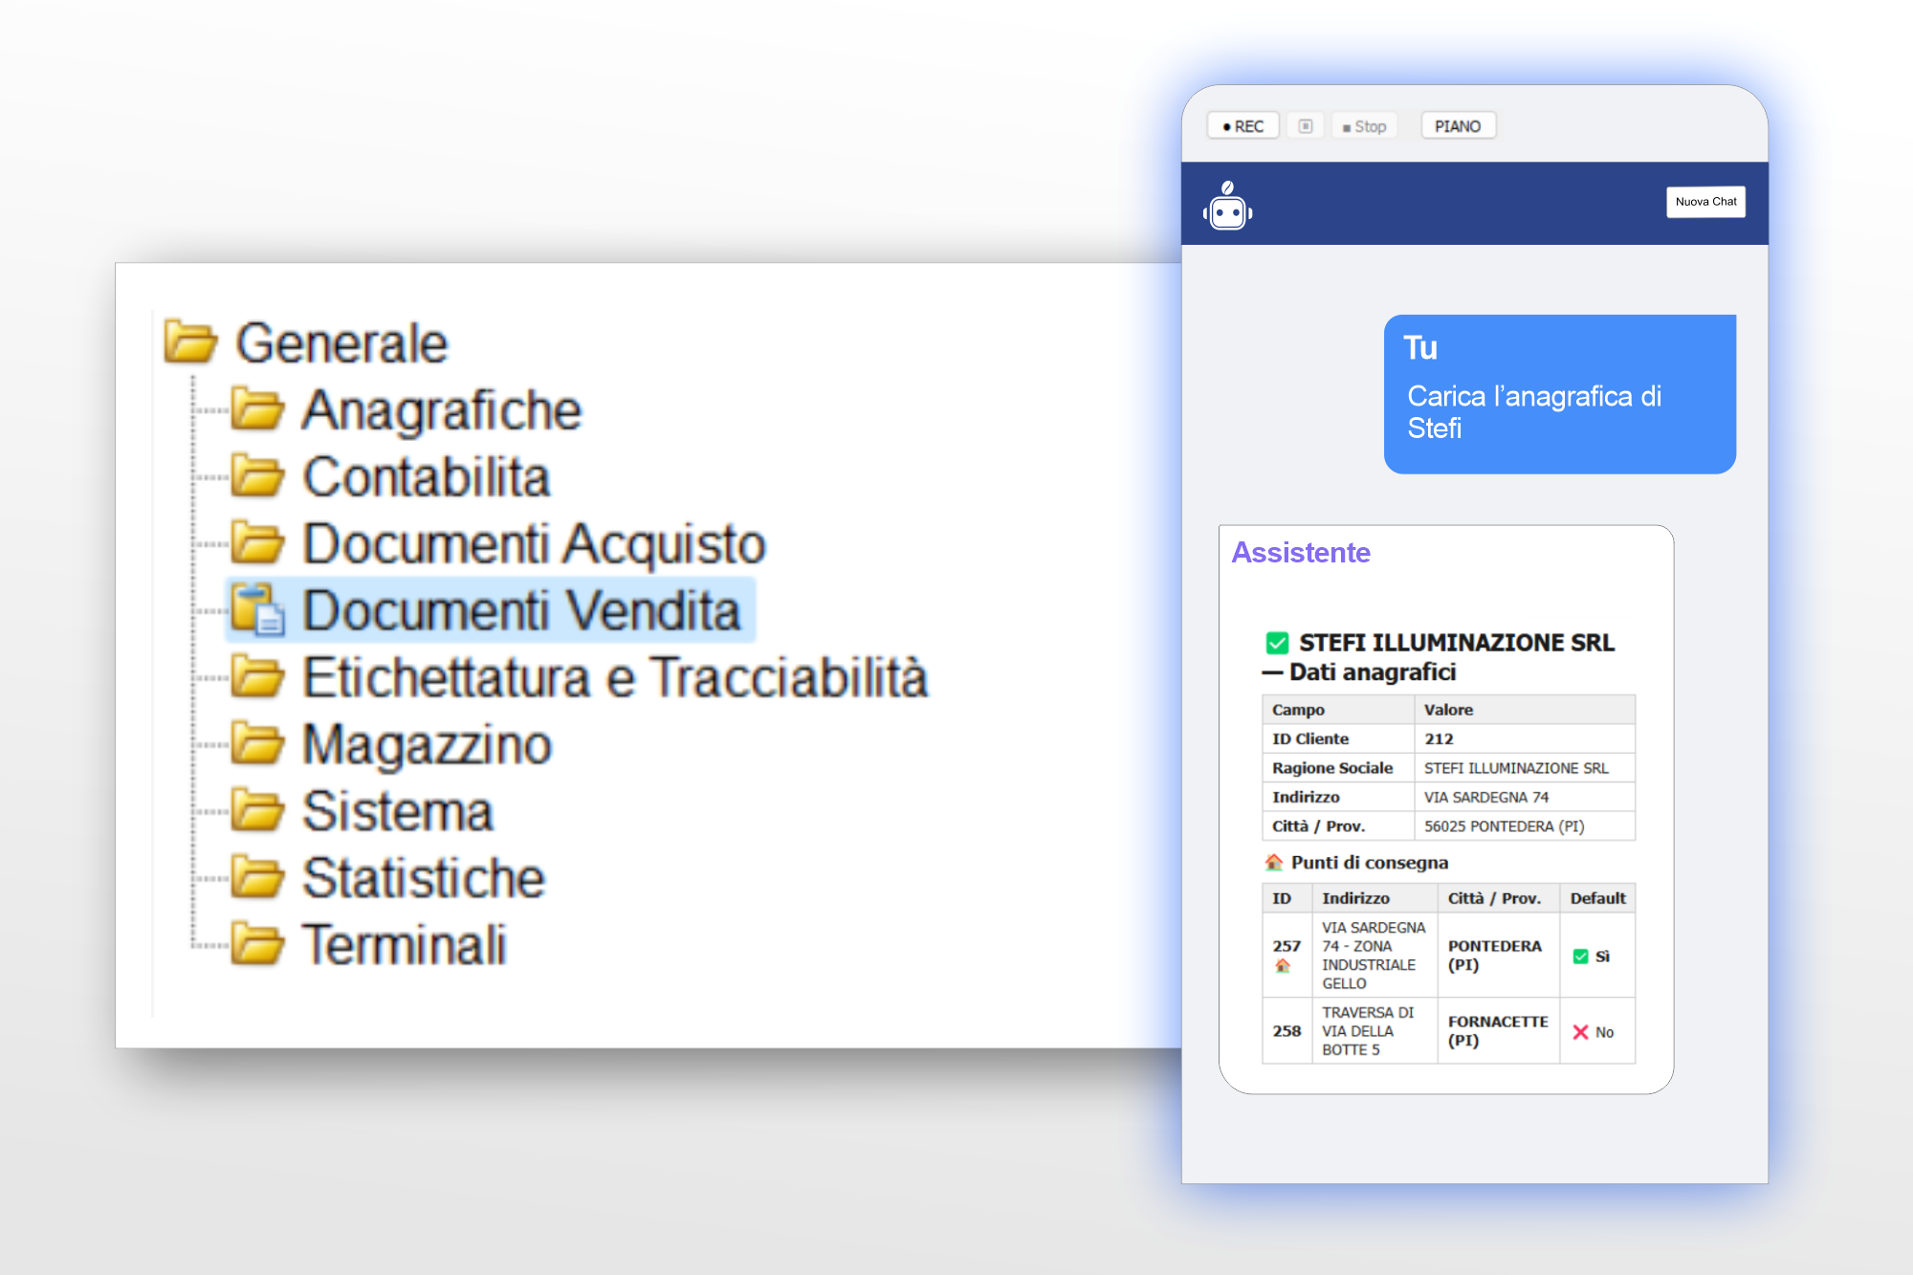The height and width of the screenshot is (1275, 1913).
Task: Click the Magazzino folder icon
Action: click(x=257, y=744)
